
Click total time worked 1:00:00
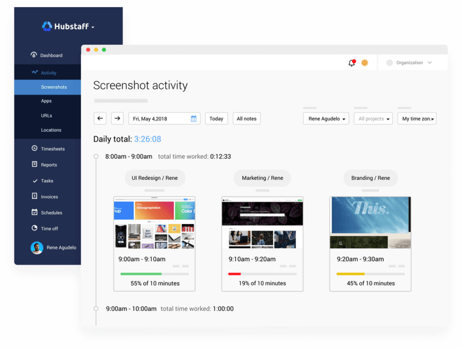(197, 309)
